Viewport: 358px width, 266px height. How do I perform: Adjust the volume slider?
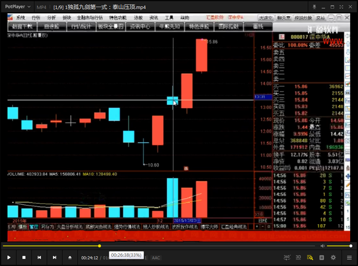tap(339, 246)
